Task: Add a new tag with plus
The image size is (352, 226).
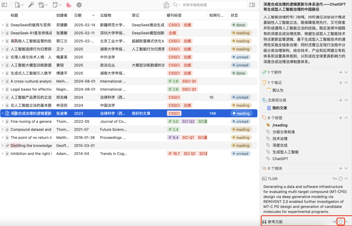Action: 341,118
